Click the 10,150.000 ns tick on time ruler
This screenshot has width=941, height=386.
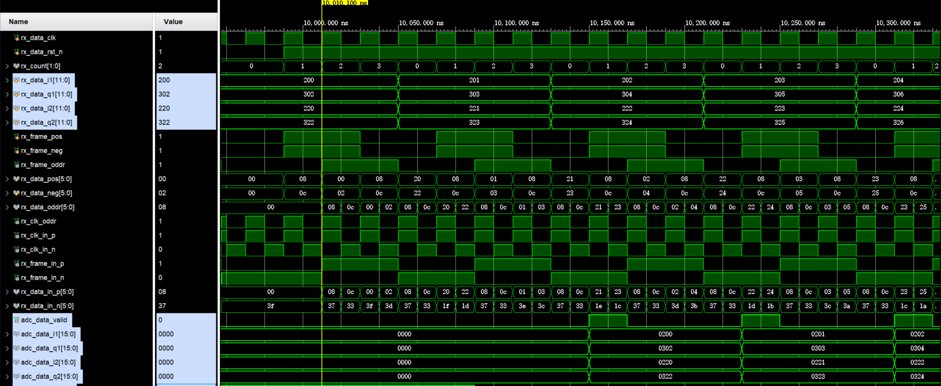pos(612,23)
